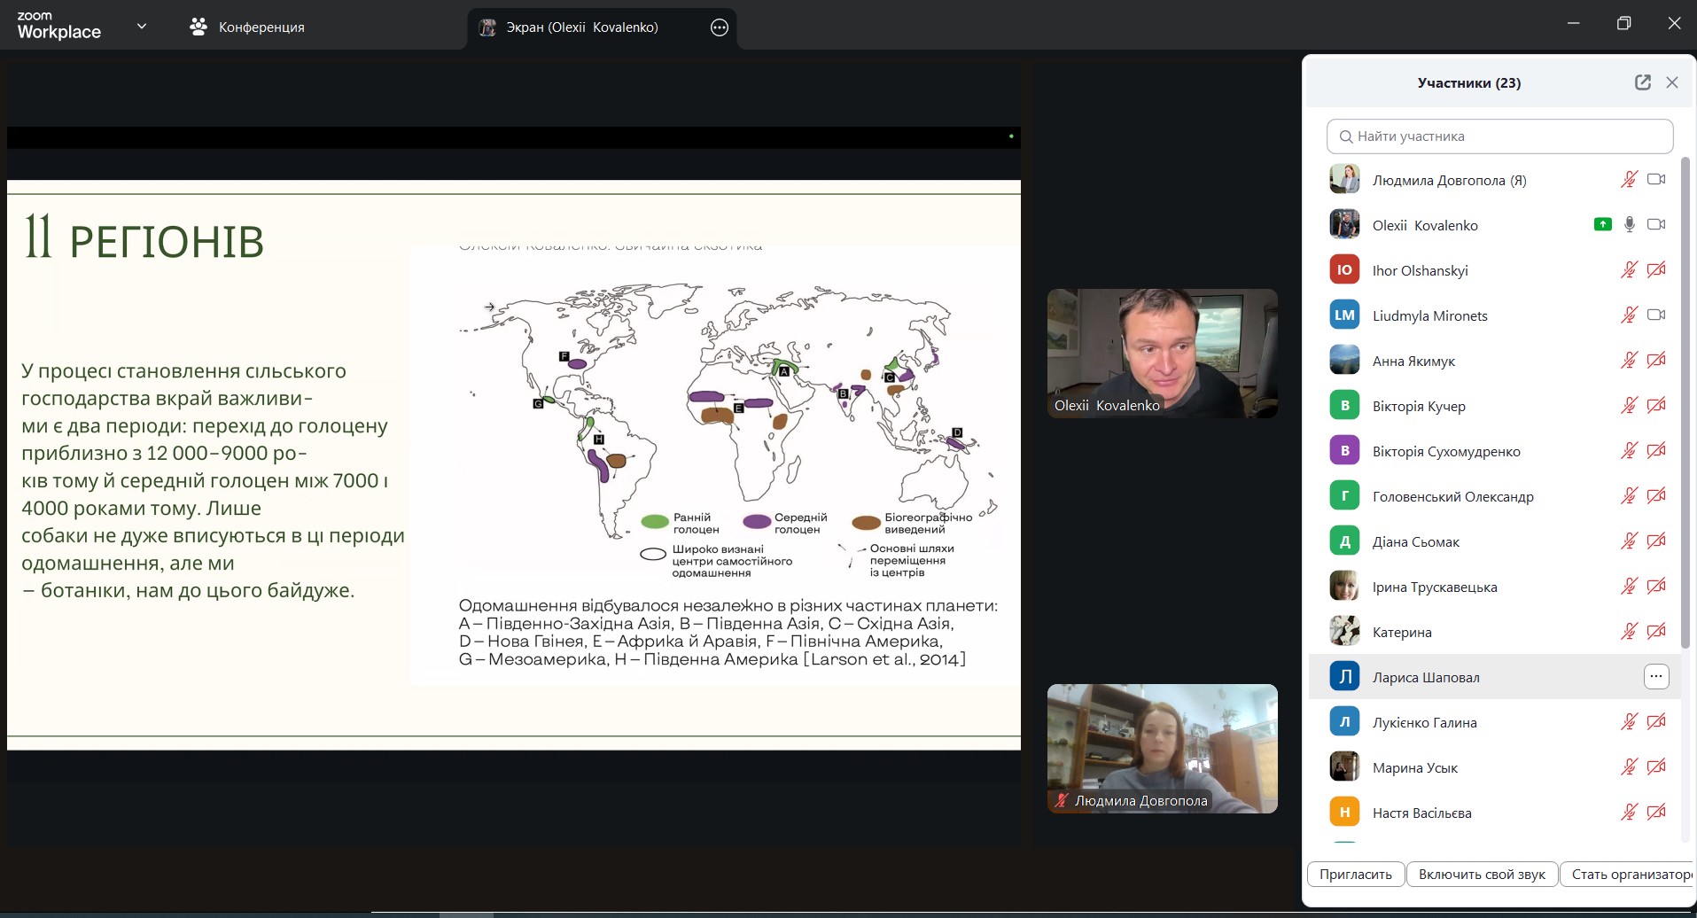
Task: Toggle my camera in Людмила Довгопола row
Action: tap(1655, 180)
